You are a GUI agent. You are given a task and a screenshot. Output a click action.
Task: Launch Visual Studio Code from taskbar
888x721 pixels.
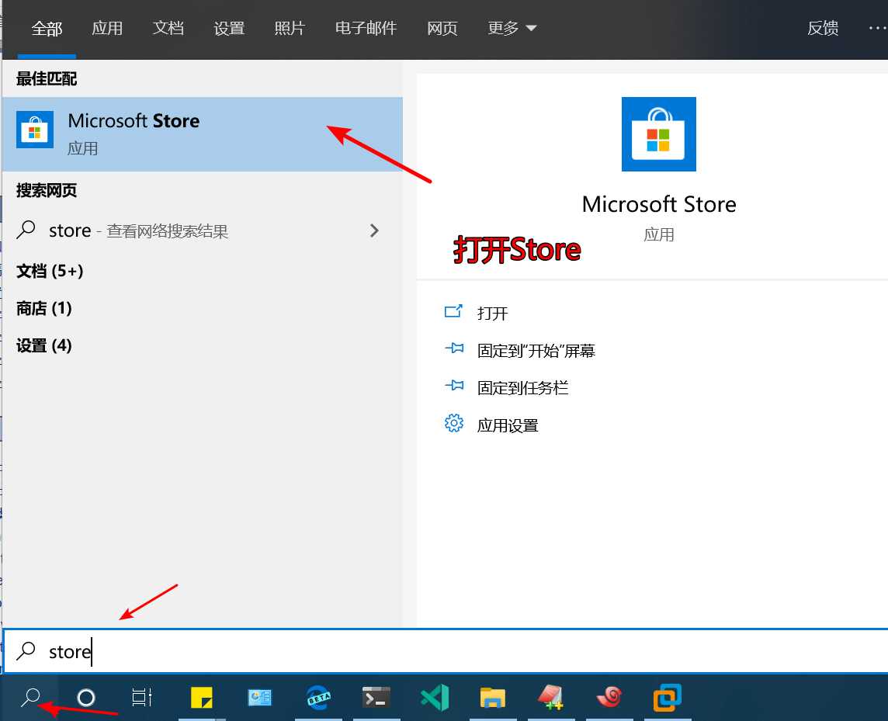(x=435, y=698)
